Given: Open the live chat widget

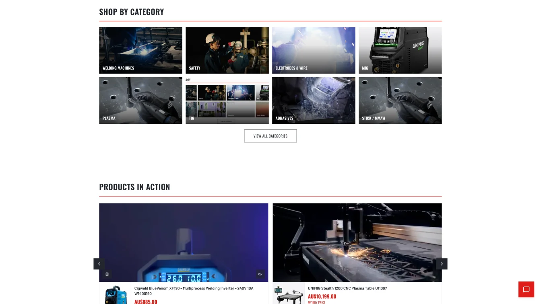Looking at the screenshot, I should coord(526,289).
